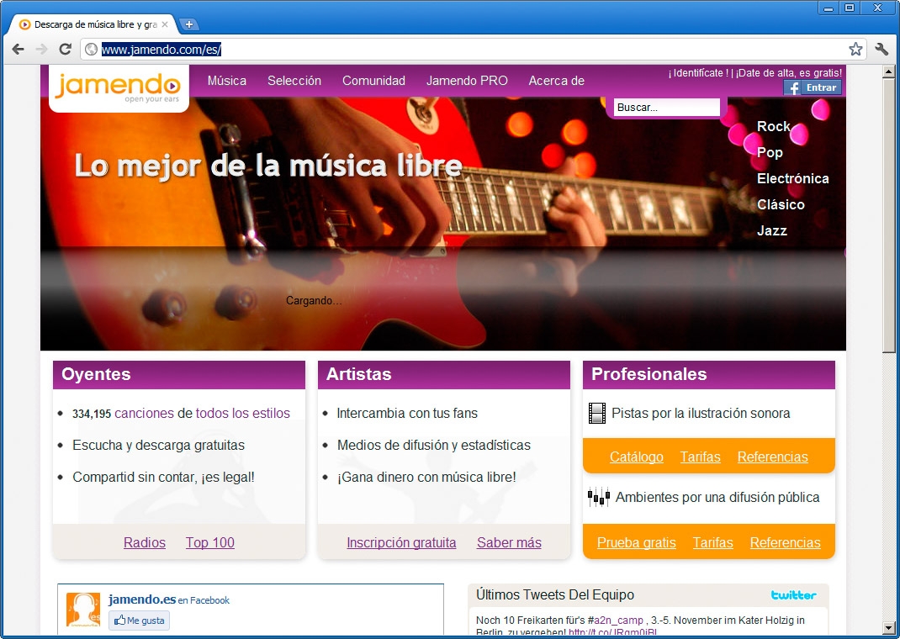Image resolution: width=900 pixels, height=639 pixels.
Task: Click 'Medios de difusión y estadísticas' text
Action: [x=434, y=445]
